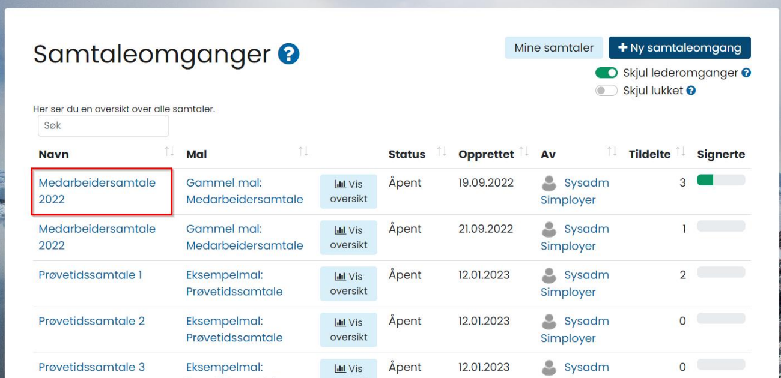781x378 pixels.
Task: Open Medarbeidersamtale 2022 created 21.09.2022
Action: (97, 237)
